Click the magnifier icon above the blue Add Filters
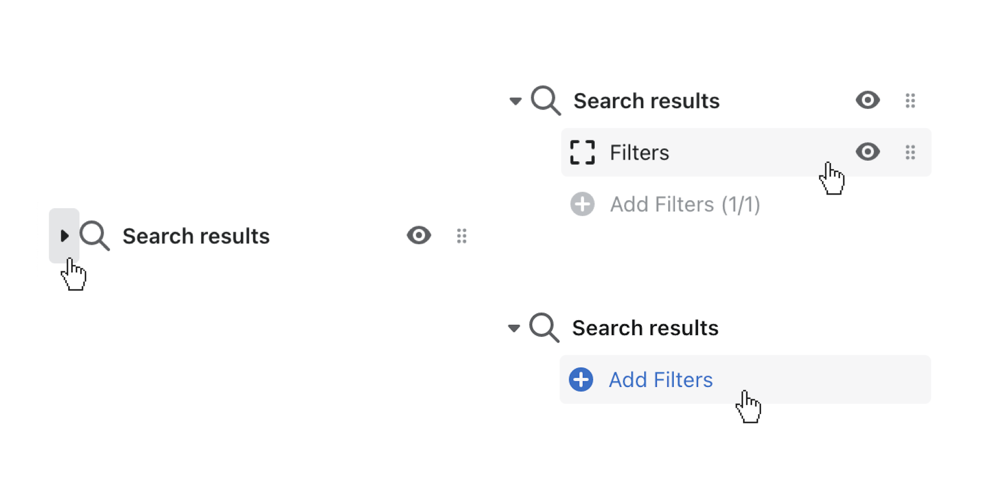 544,328
